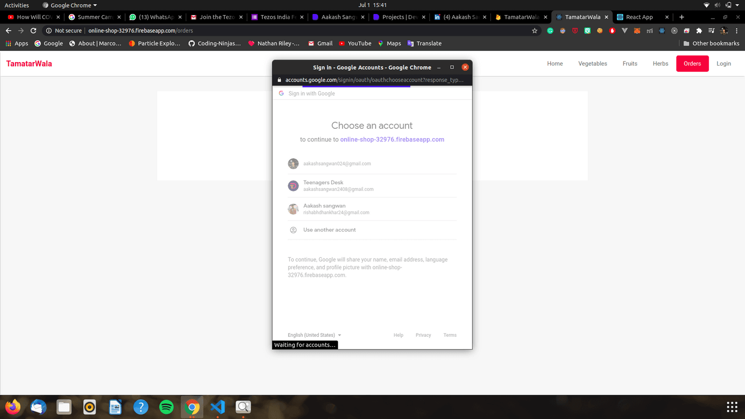
Task: Click the red stop-hand blocker extension
Action: tap(612, 31)
